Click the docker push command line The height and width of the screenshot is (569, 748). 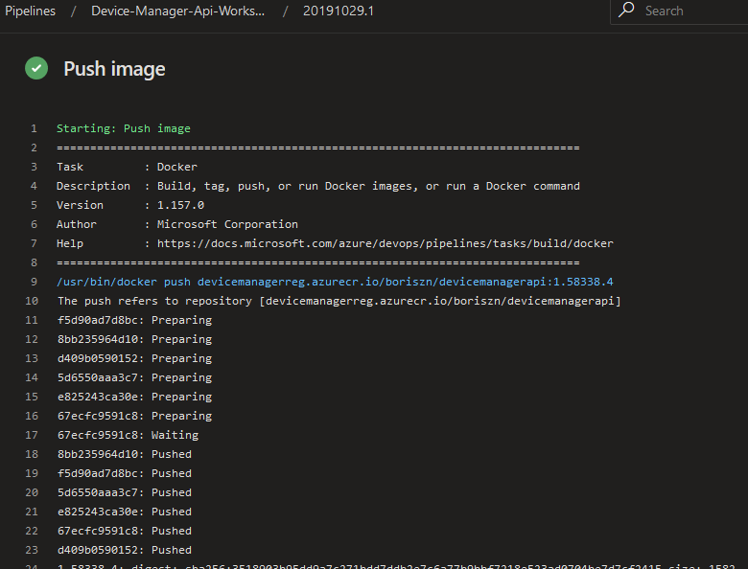click(334, 282)
